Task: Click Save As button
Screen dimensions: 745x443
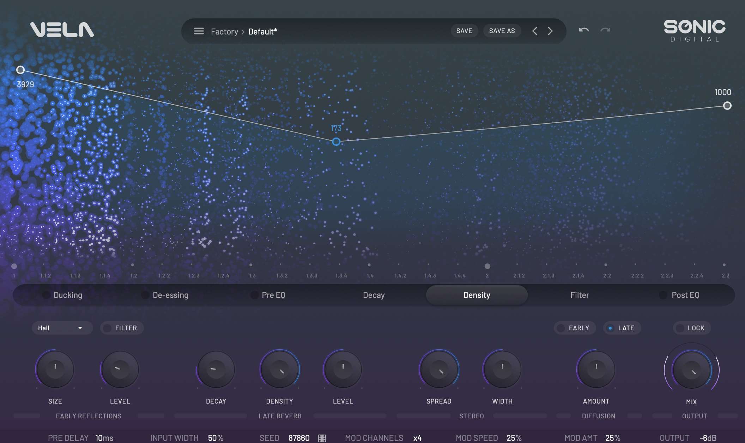Action: pyautogui.click(x=502, y=31)
